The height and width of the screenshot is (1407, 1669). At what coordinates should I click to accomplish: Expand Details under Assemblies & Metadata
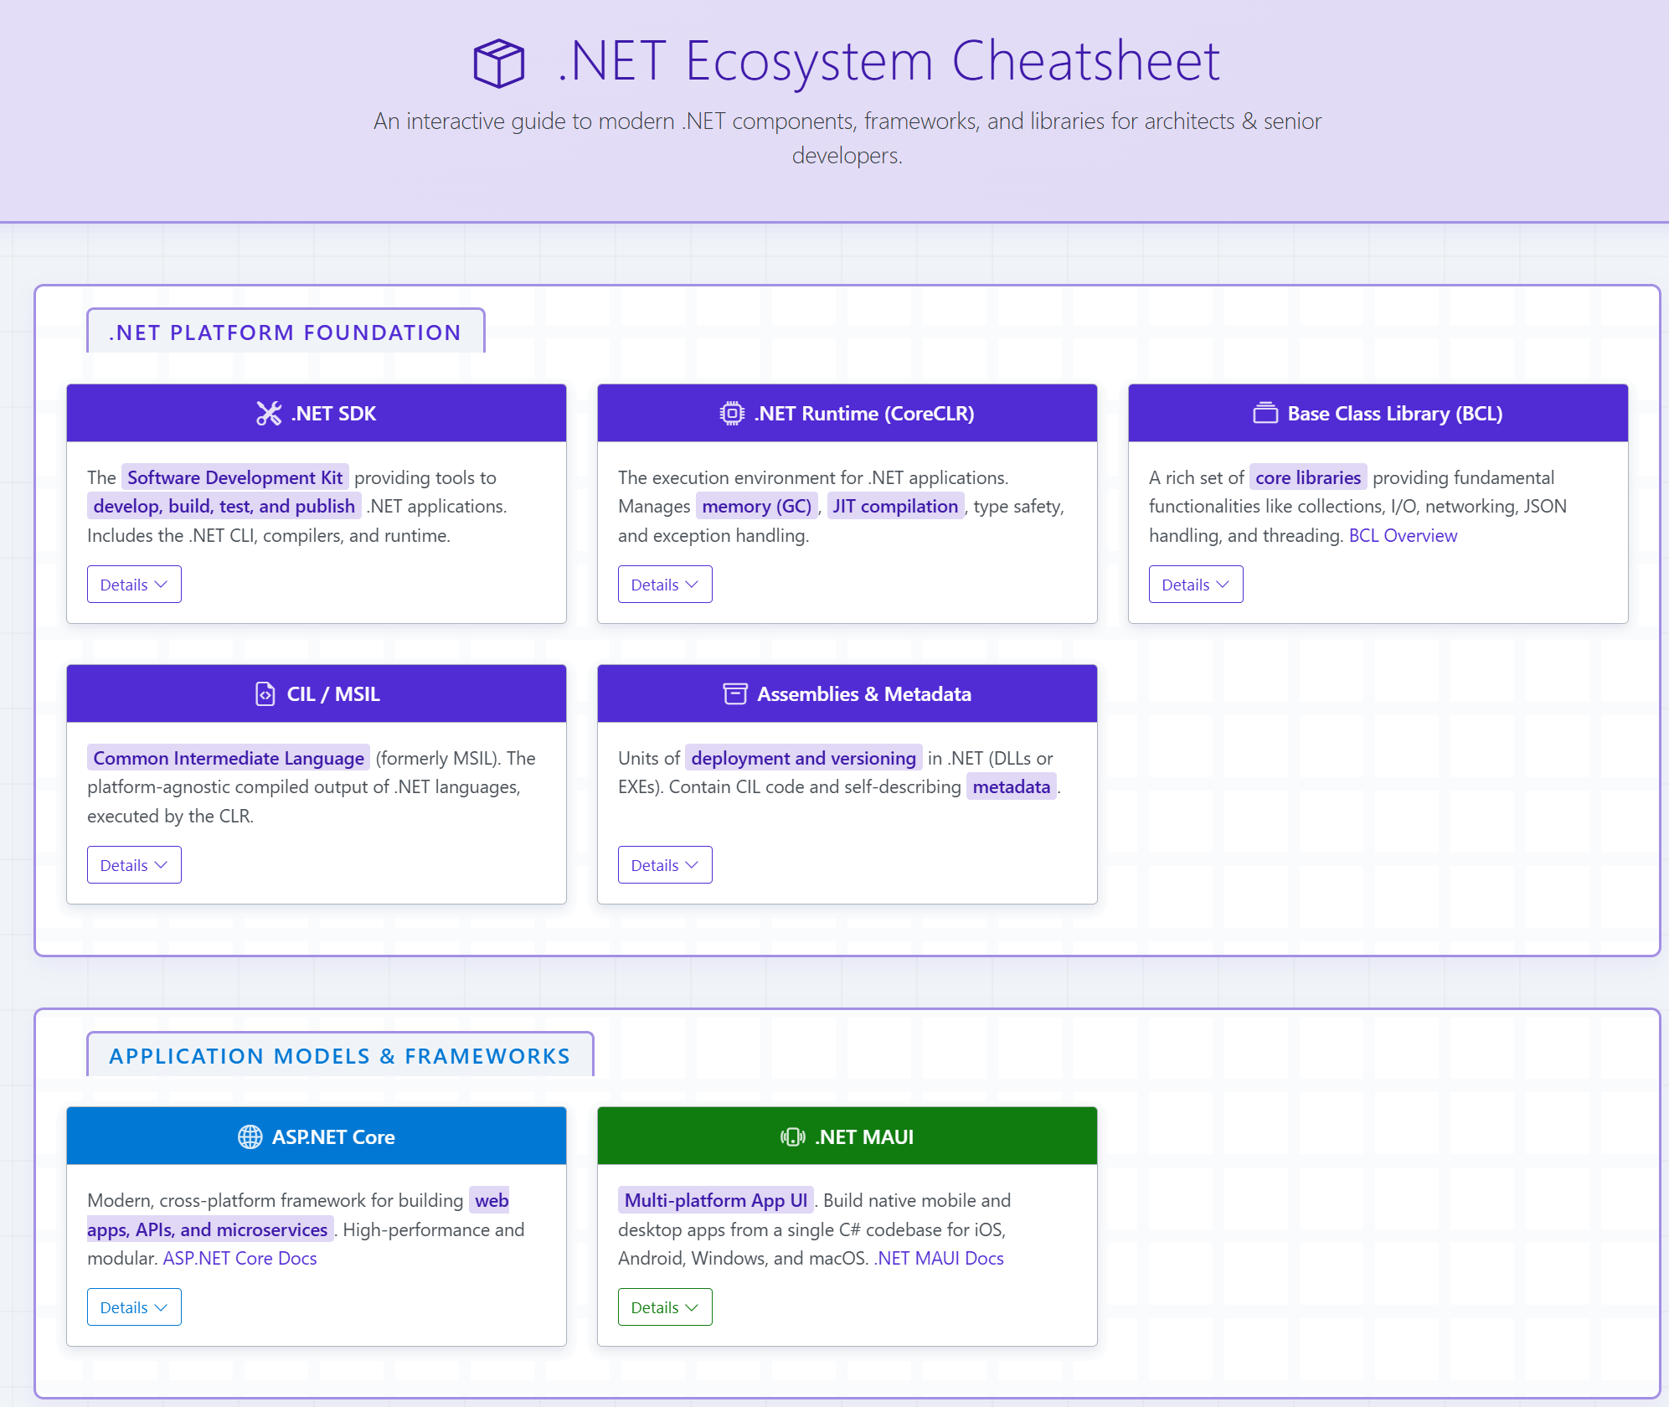(x=665, y=865)
